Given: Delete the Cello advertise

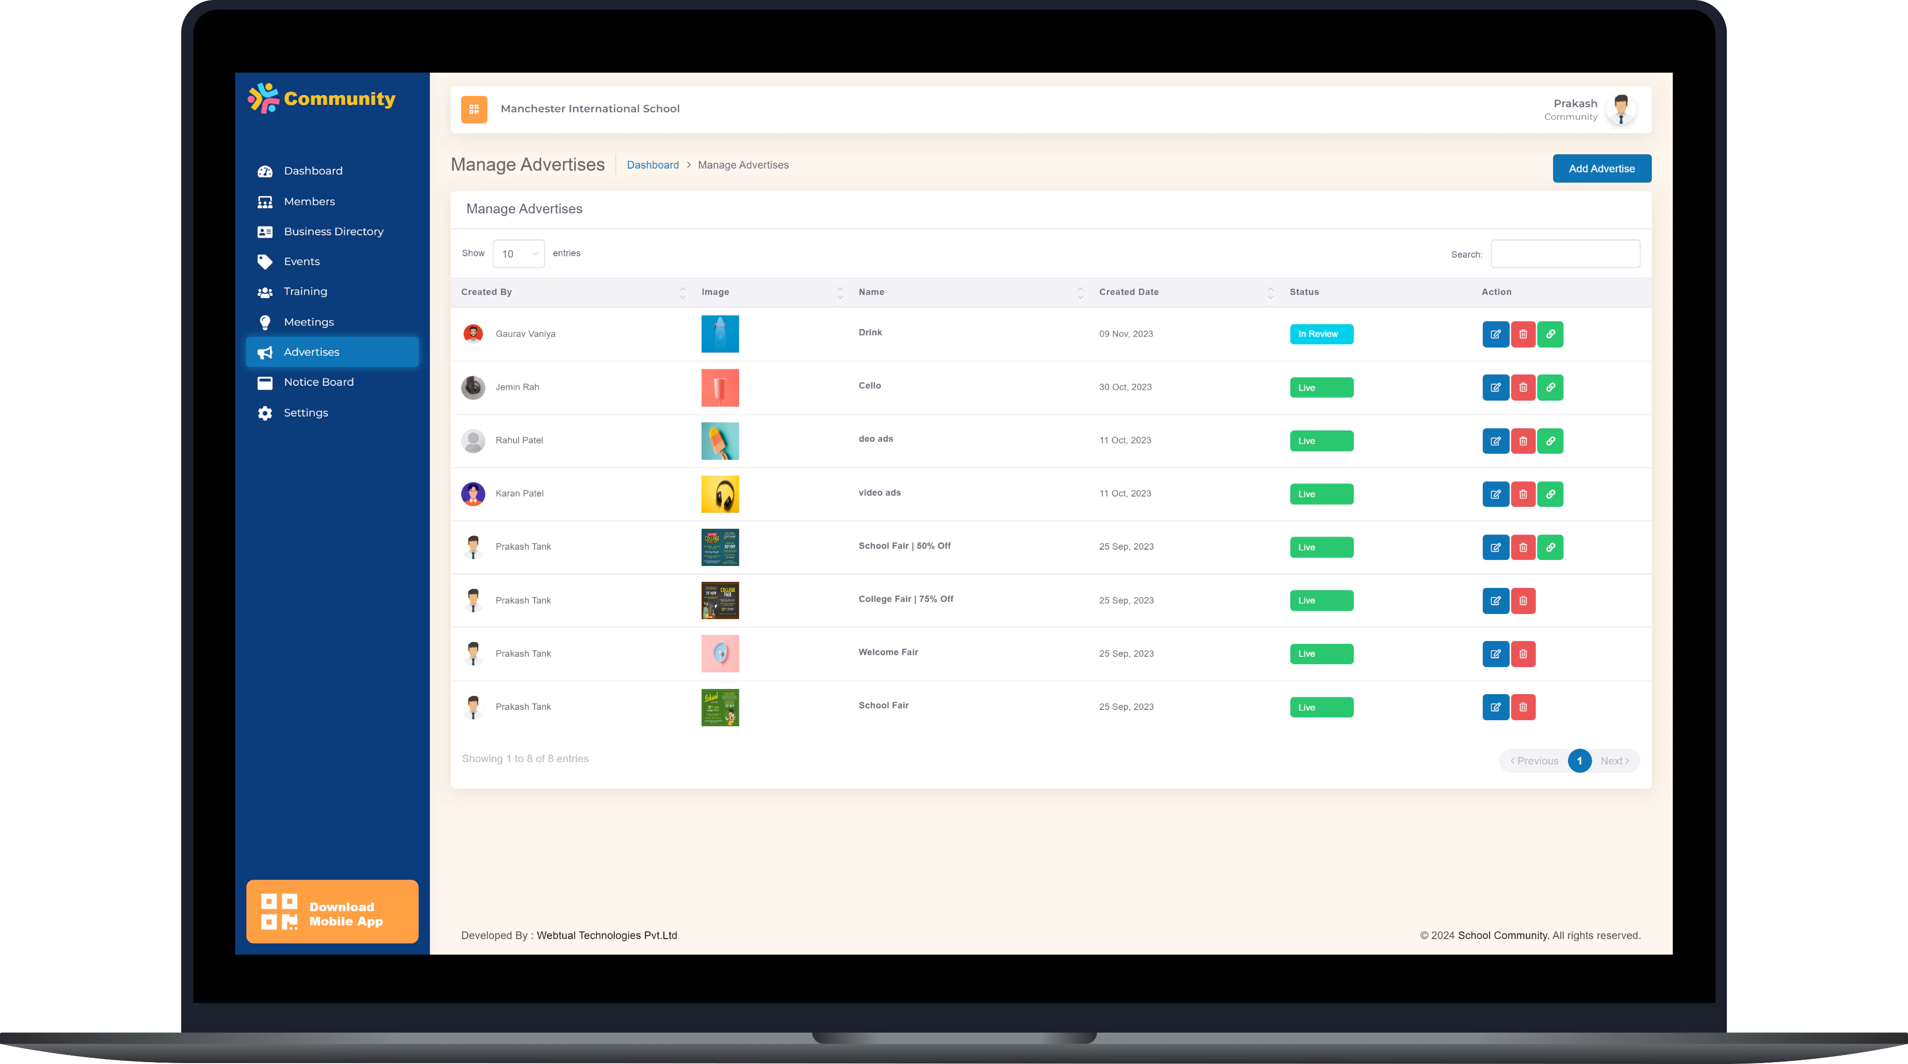Looking at the screenshot, I should point(1523,388).
